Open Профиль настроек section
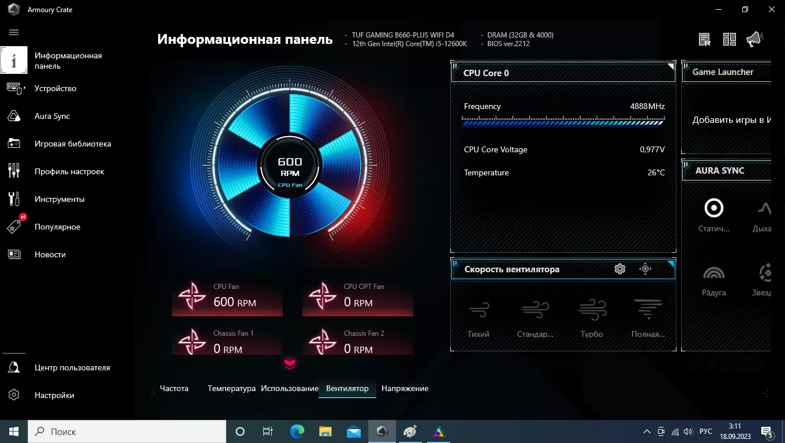The width and height of the screenshot is (785, 443). pyautogui.click(x=69, y=171)
